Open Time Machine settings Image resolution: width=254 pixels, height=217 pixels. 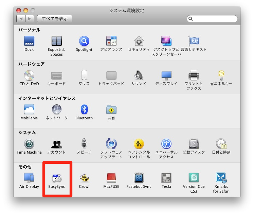tap(29, 144)
